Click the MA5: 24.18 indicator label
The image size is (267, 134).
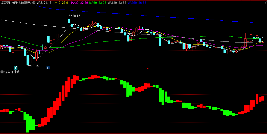pos(44,3)
